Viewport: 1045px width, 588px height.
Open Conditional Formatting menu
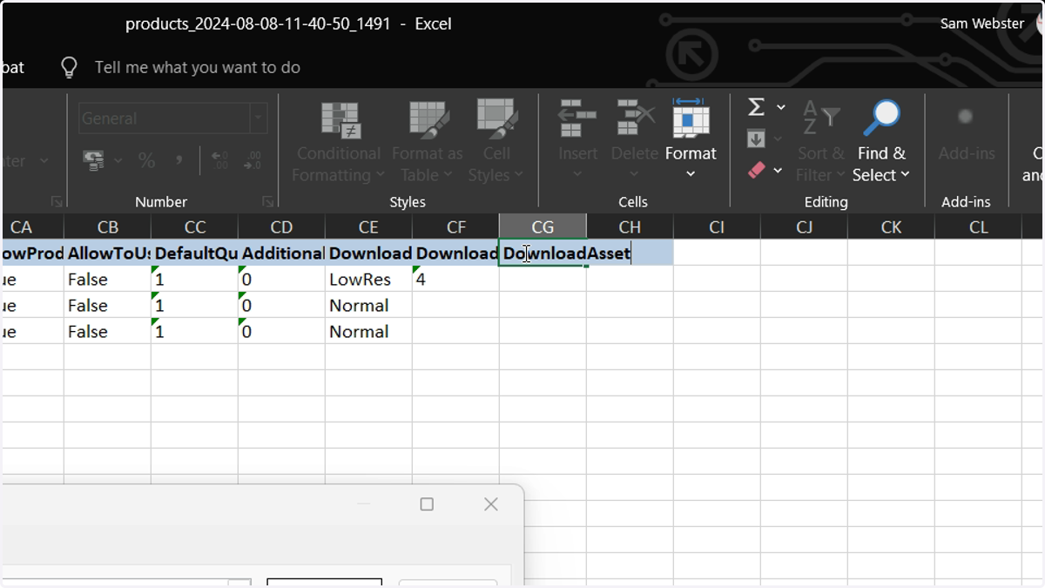[339, 141]
